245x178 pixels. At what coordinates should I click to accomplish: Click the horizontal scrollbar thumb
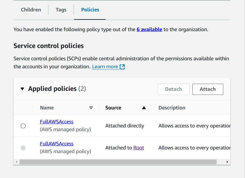coord(118,162)
